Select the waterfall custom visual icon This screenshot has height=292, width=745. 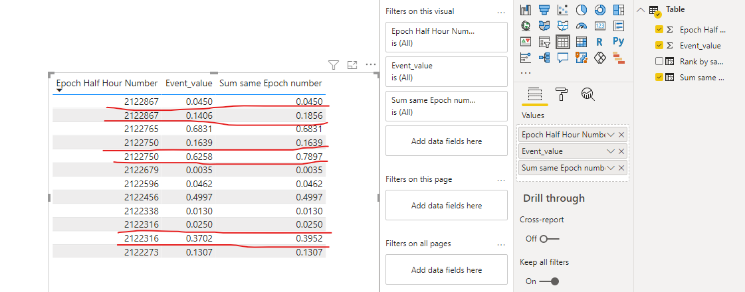click(618, 58)
